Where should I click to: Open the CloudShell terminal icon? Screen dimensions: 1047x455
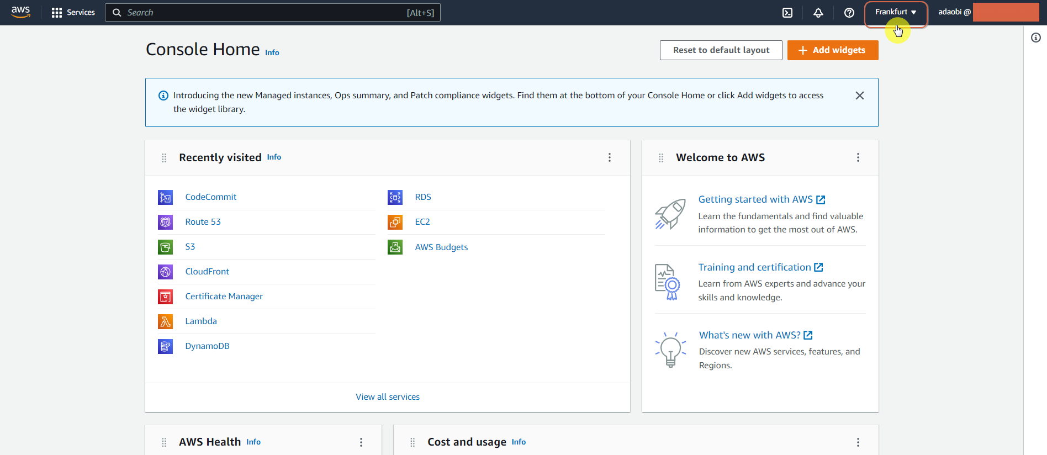pos(787,13)
